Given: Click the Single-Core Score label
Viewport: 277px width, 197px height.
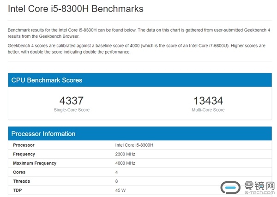Looking at the screenshot, I should [72, 110].
